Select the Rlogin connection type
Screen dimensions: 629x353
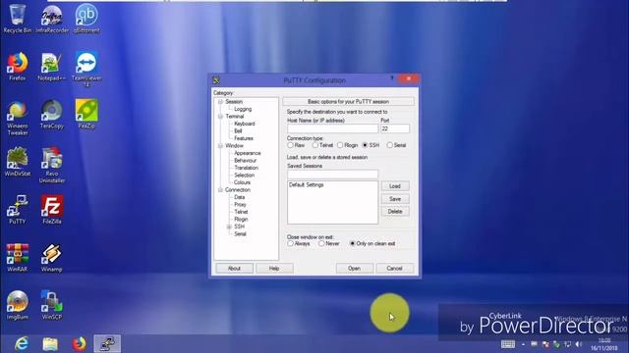tap(340, 145)
